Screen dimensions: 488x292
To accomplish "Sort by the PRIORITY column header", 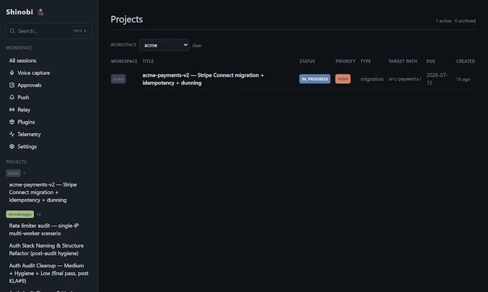I will point(345,61).
